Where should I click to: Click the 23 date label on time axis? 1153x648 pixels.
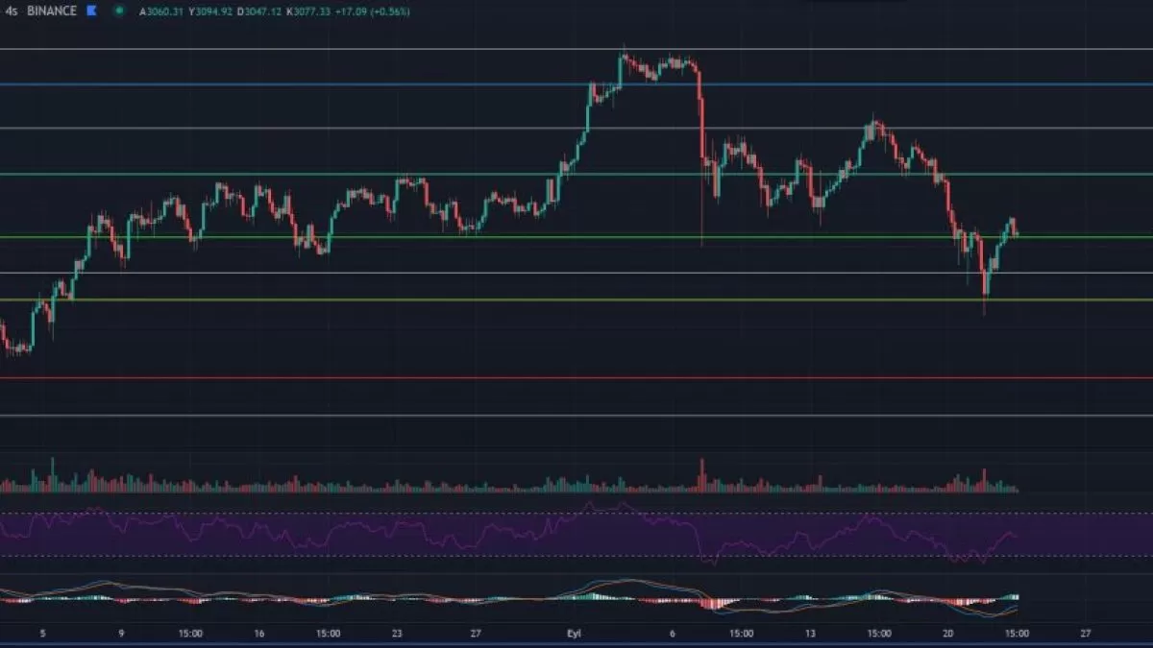point(397,634)
